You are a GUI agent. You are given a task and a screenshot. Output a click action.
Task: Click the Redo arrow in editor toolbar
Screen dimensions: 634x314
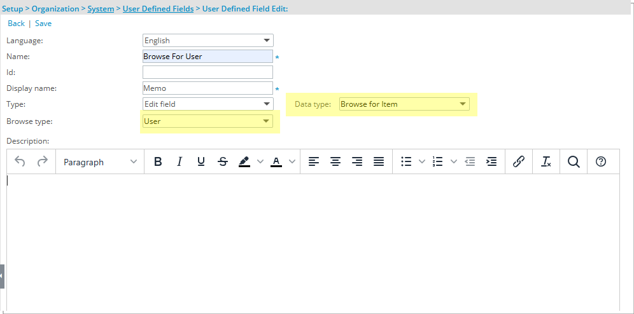[43, 162]
